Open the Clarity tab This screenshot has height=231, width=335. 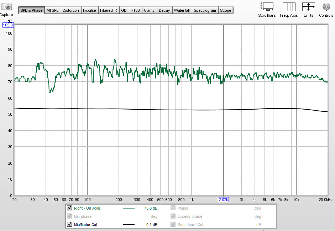149,10
